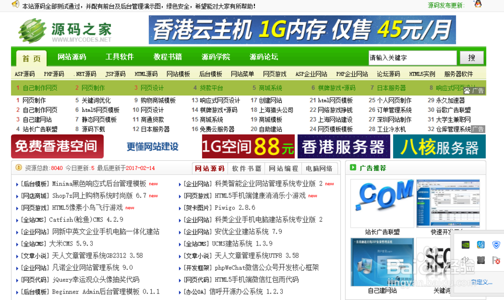Image resolution: width=504 pixels, height=300 pixels.
Task: Select HTML源码 category link
Action: pos(146,74)
